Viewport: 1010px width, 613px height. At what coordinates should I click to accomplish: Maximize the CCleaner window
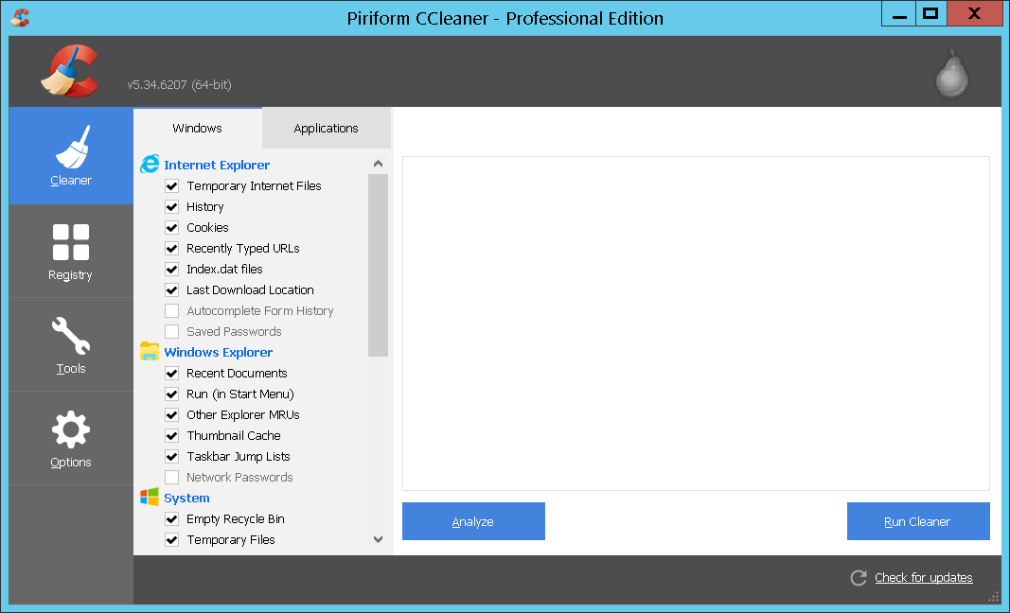(930, 14)
